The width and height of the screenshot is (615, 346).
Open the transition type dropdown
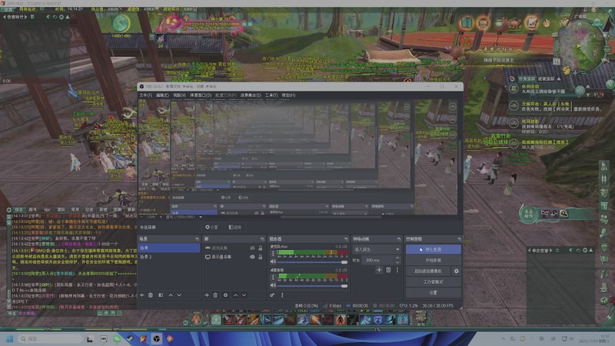coord(377,249)
